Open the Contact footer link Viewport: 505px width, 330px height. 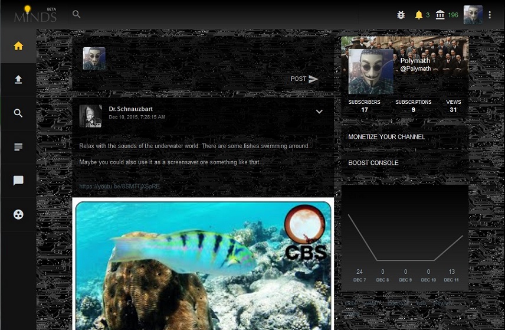(398, 303)
